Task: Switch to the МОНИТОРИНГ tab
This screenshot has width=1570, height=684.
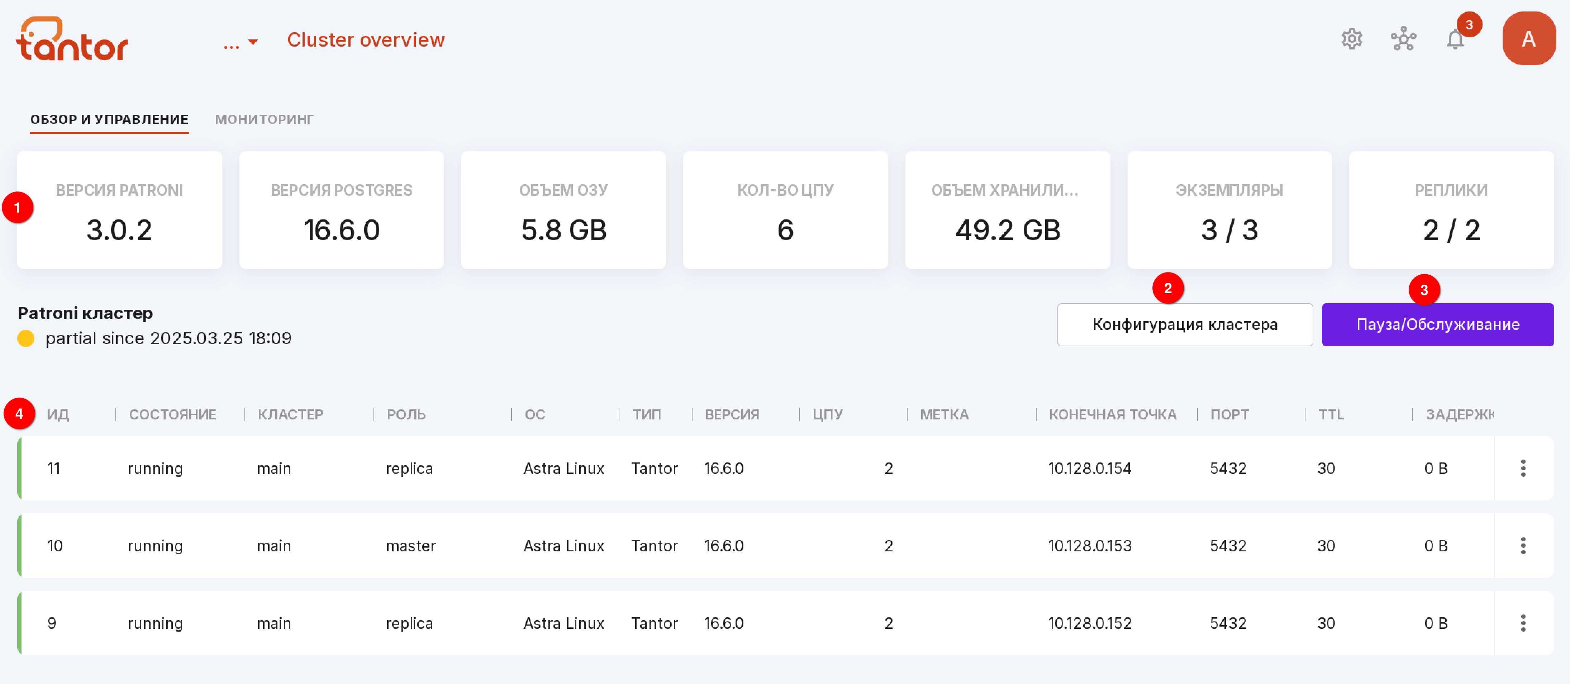Action: [x=264, y=119]
